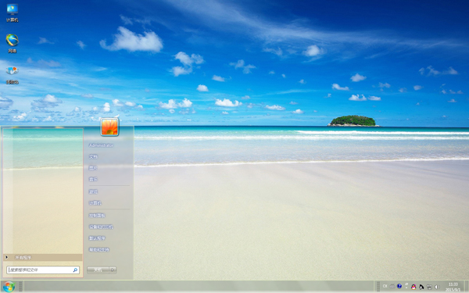Screen dimensions: 469x293
Task: Open 设备和打印机 from the Start menu
Action: tap(101, 227)
